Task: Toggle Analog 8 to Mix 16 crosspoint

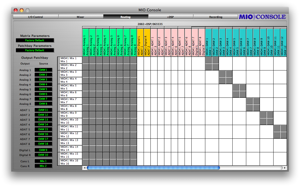Action: [134, 162]
